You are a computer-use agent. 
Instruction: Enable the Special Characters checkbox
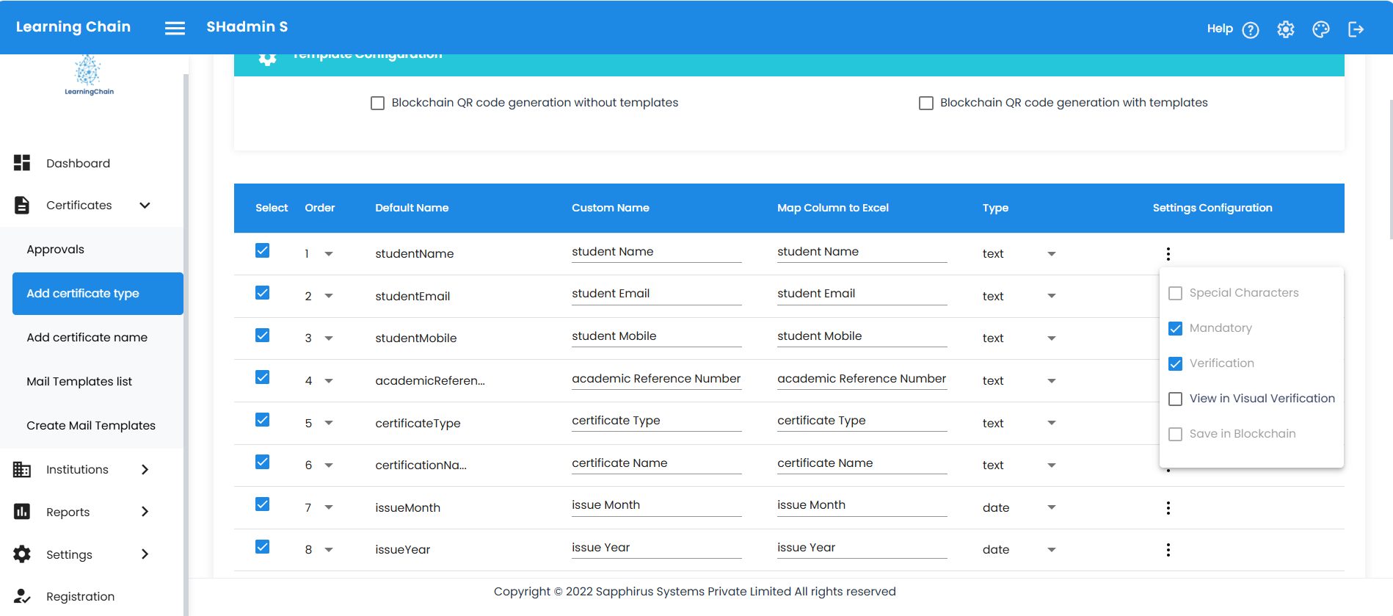pyautogui.click(x=1175, y=293)
